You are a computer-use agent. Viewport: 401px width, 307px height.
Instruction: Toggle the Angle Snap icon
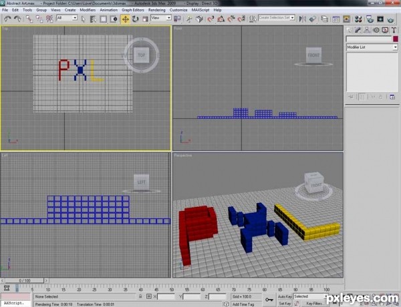coord(221,19)
